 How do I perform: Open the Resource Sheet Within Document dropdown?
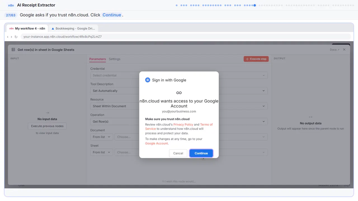[179, 106]
